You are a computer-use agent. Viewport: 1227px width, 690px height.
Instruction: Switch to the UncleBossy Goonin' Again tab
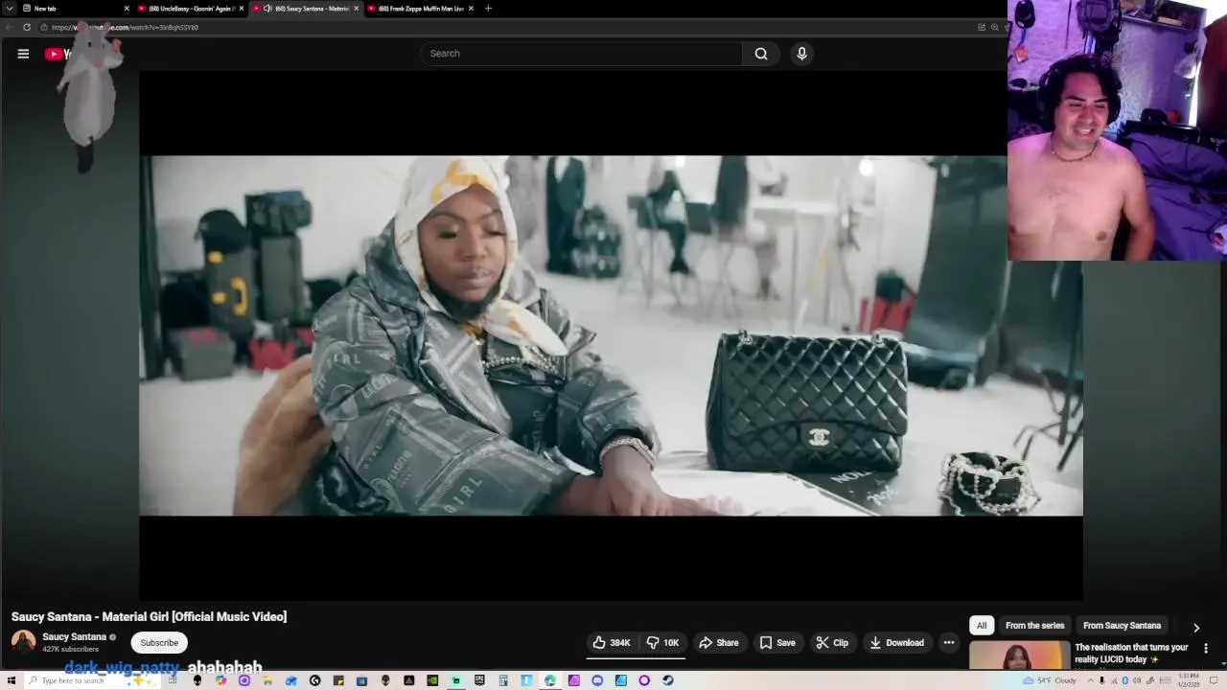(x=191, y=9)
